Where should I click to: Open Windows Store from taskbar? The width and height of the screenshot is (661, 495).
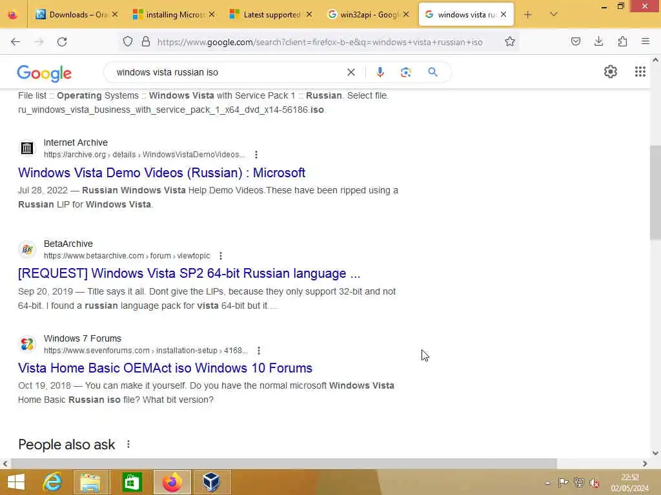click(132, 482)
